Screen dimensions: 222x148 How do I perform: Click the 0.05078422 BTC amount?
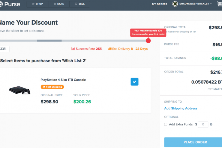(207, 82)
